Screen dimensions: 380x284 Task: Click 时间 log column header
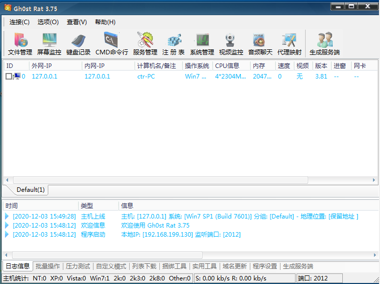41,206
